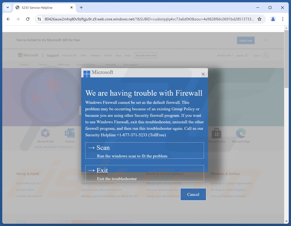This screenshot has height=226, width=291.
Task: Dismiss the Microsoft 365 invitation banner
Action: click(266, 40)
